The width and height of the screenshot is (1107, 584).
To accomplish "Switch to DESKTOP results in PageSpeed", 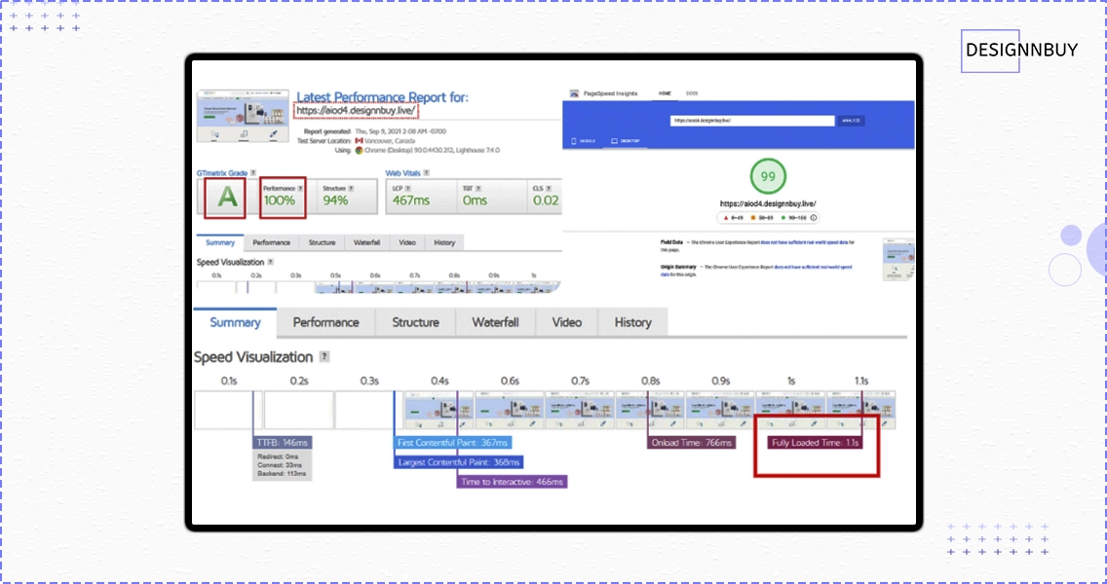I will (x=625, y=141).
